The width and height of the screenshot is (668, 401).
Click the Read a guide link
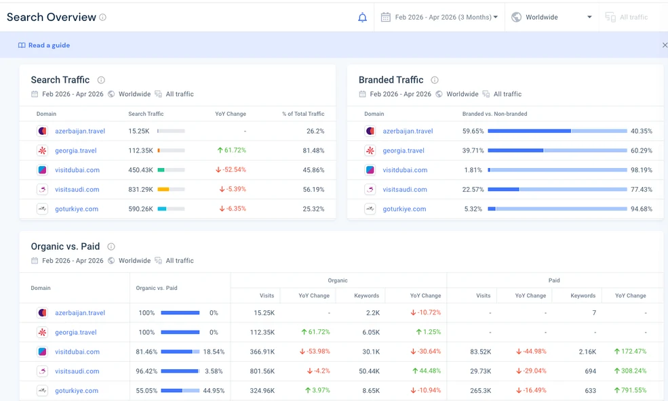(44, 45)
